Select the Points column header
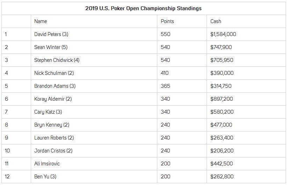 [167, 21]
